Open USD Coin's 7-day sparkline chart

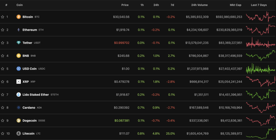pos(261,69)
